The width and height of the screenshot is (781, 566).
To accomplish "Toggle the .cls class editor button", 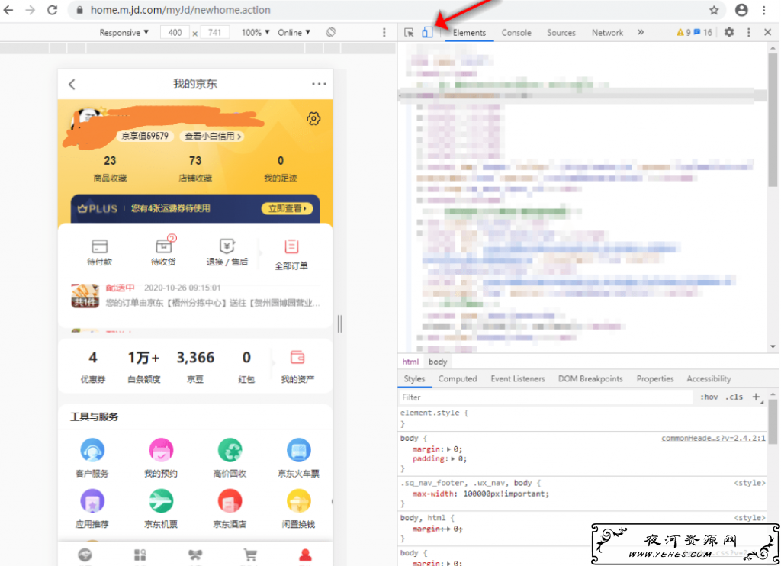I will pos(734,397).
